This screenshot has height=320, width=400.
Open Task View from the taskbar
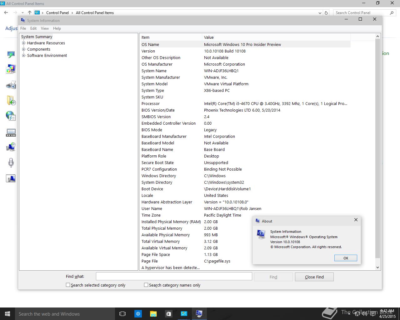click(122, 314)
